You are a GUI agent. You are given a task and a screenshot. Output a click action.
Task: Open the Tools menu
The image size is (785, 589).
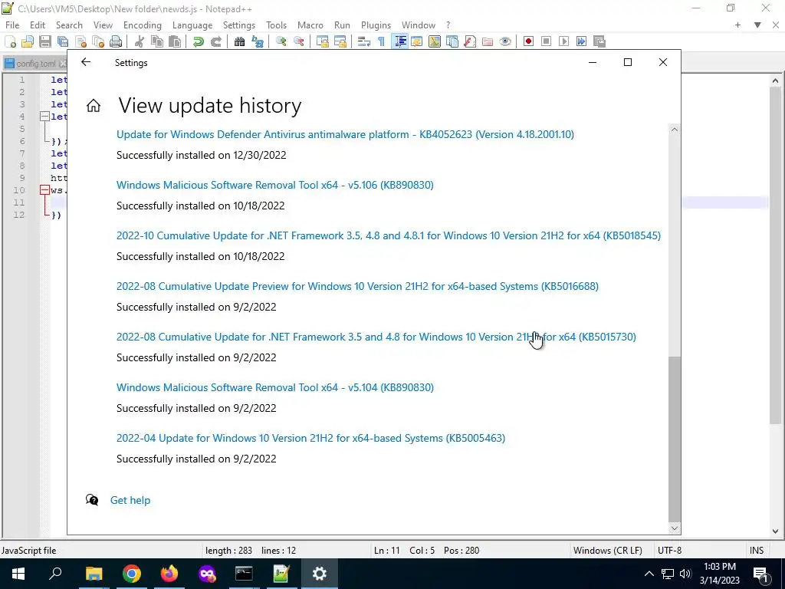pos(276,25)
